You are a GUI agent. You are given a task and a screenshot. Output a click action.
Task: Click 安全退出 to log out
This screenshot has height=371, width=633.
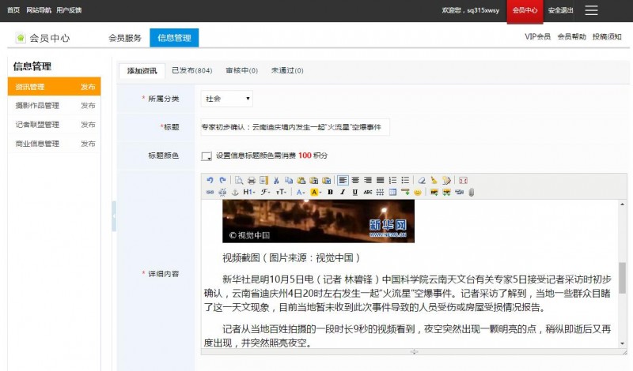coord(560,10)
